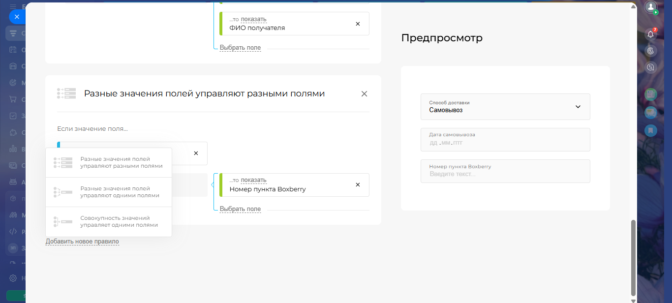
Task: Delete the 'Разные значения полей' rule block
Action: (364, 93)
